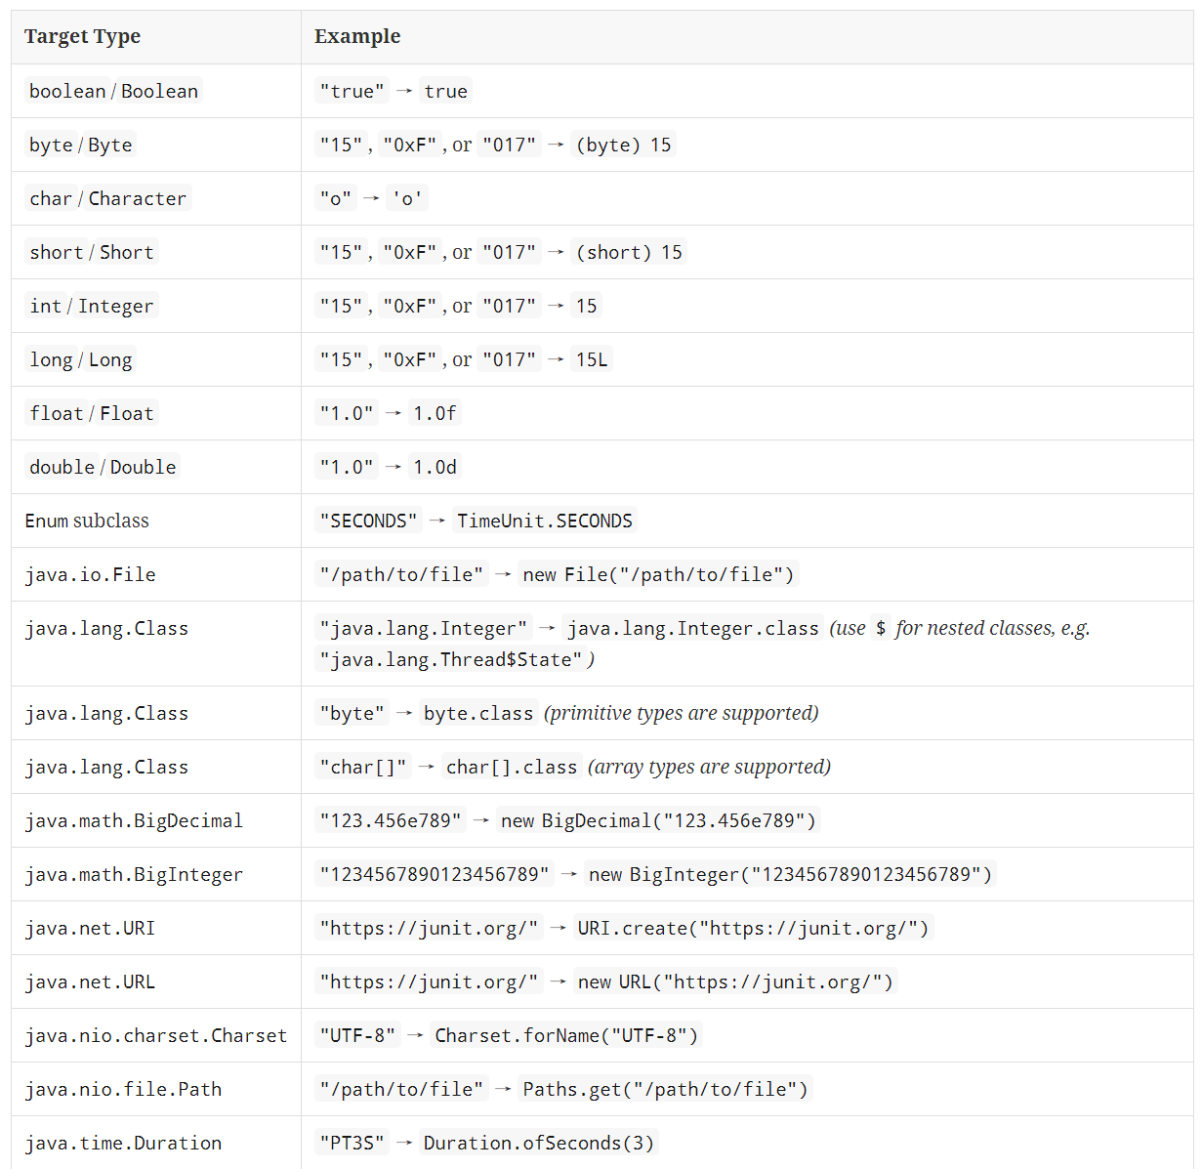Click the TimeUnit.SECONDS code snippet
The image size is (1202, 1169).
pos(544,521)
